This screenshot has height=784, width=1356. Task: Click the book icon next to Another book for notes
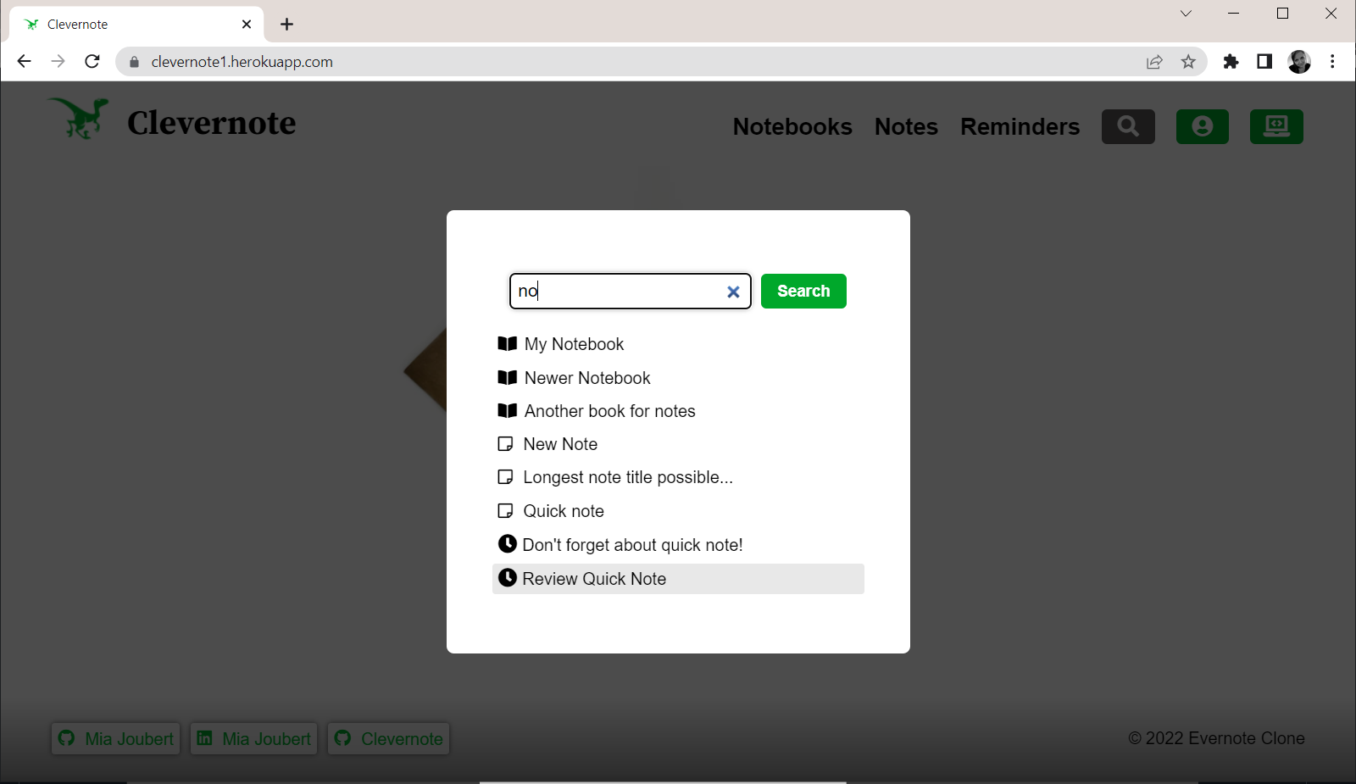point(508,410)
